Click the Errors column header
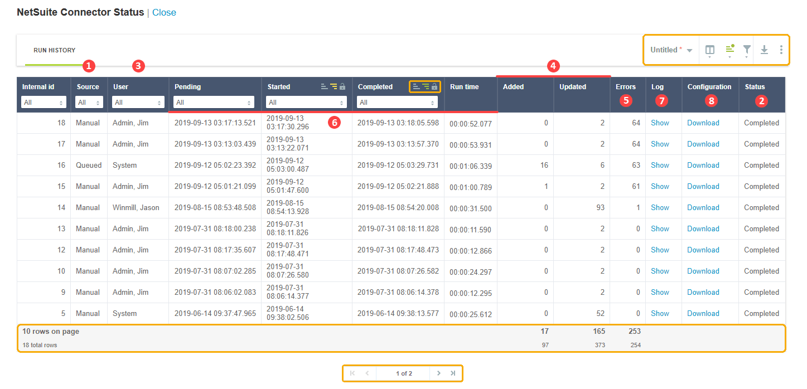The height and width of the screenshot is (389, 807). click(626, 87)
